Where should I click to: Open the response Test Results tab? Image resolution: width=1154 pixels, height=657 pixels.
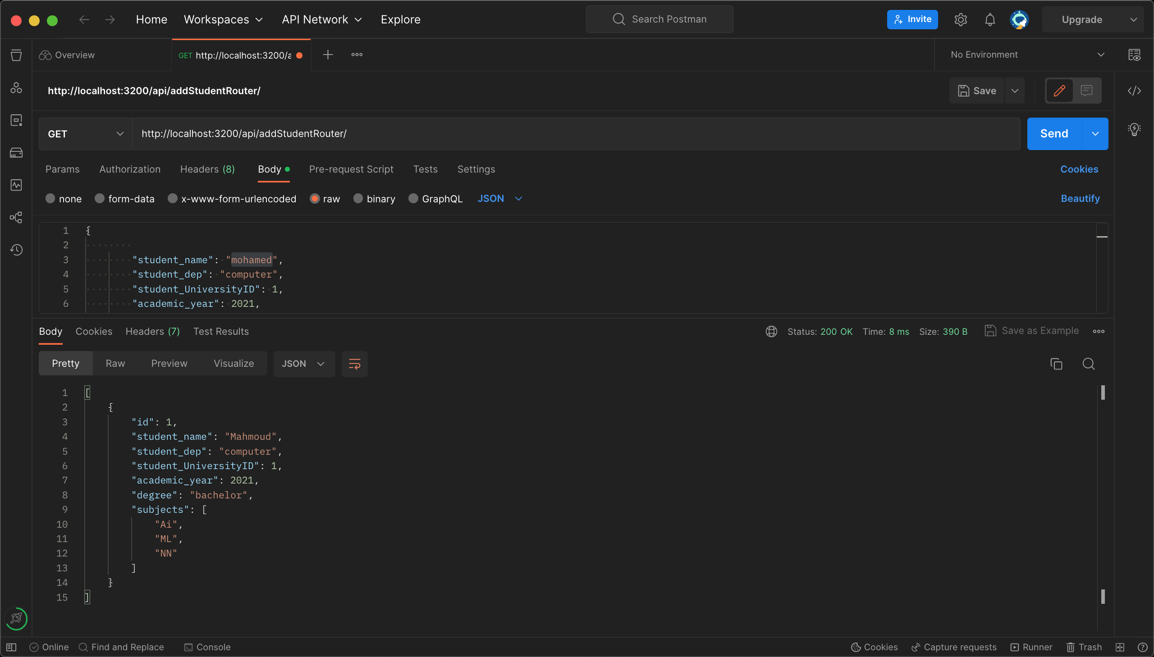point(221,331)
